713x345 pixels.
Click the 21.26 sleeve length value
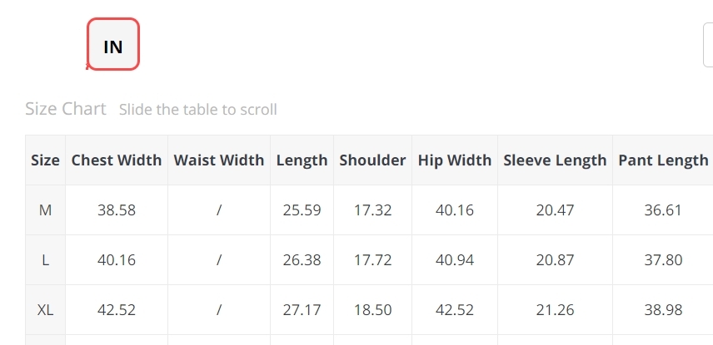click(x=555, y=309)
